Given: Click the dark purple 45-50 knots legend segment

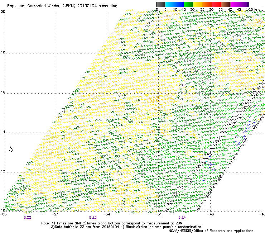Looking at the screenshot, I should (x=244, y=4).
